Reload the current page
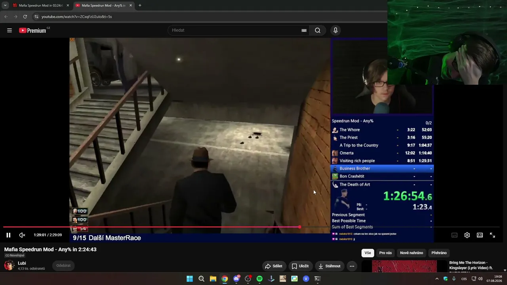 (25, 17)
